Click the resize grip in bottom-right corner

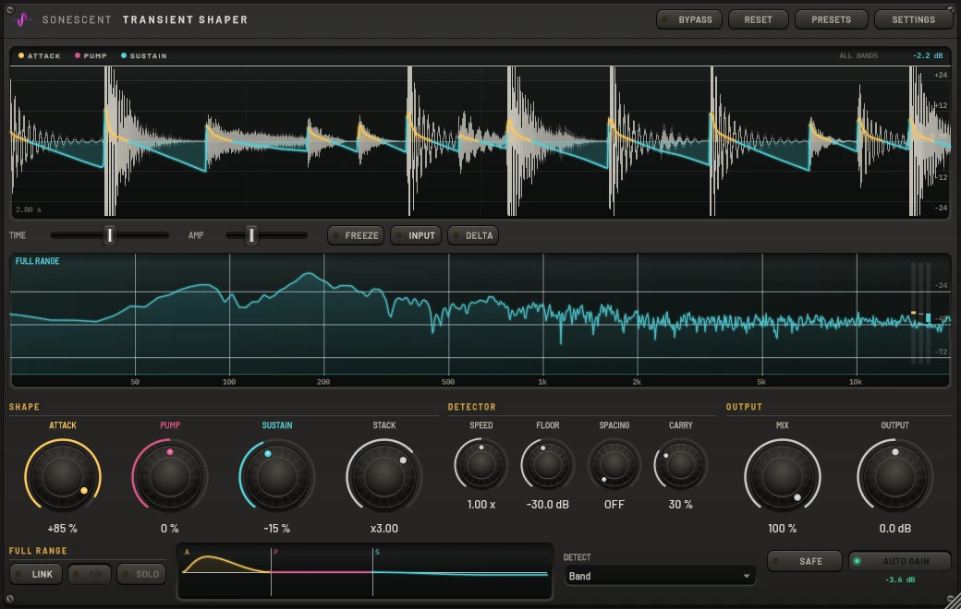pyautogui.click(x=953, y=601)
